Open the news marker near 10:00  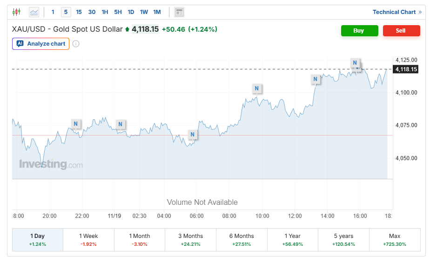[x=256, y=88]
